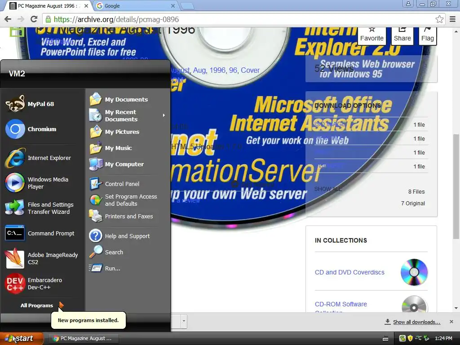
Task: Click the Chrome user profile button
Action: (408, 4)
